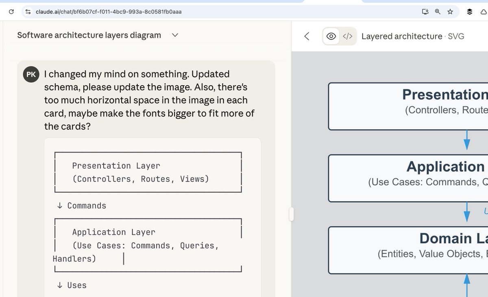
Task: Open site information icon in address bar
Action: pyautogui.click(x=28, y=12)
